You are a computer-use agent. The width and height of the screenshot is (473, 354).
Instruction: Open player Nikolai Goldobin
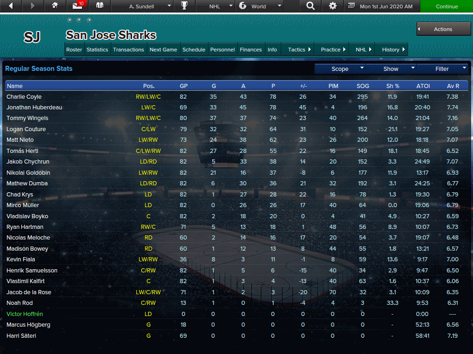click(x=28, y=173)
